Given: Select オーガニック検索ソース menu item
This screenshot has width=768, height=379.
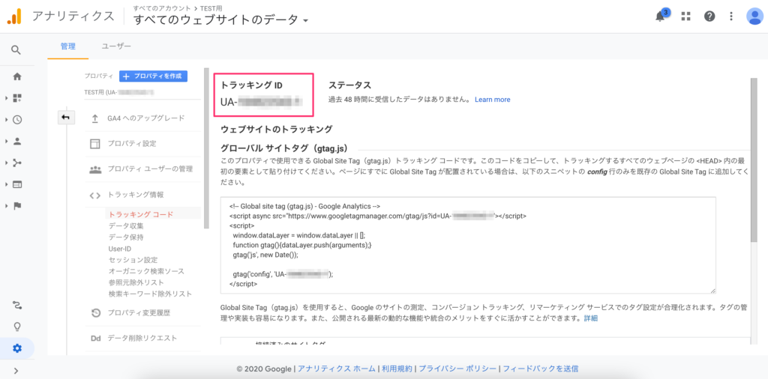Looking at the screenshot, I should point(146,271).
